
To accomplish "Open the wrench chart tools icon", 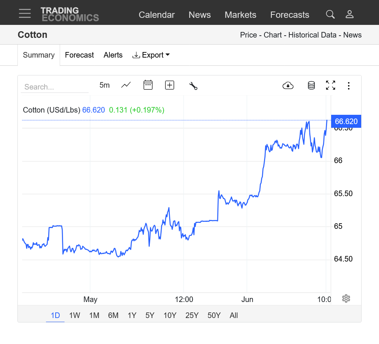I will tap(193, 86).
